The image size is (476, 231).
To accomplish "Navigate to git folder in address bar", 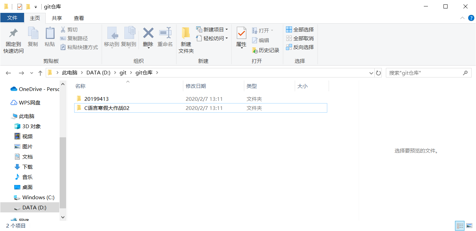I will click(x=123, y=73).
